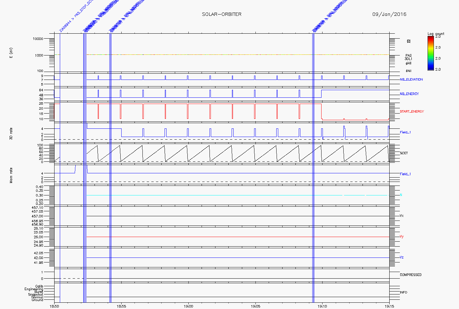Click the 24.90 tick on Vy axis
Image resolution: width=459 pixels, height=309 pixels.
point(38,246)
